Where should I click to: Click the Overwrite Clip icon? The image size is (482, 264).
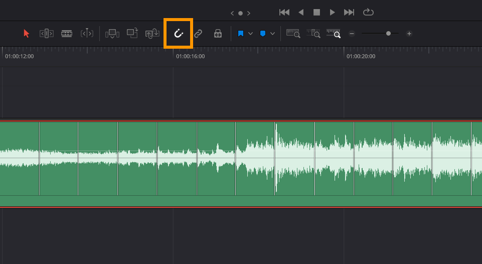coord(132,33)
